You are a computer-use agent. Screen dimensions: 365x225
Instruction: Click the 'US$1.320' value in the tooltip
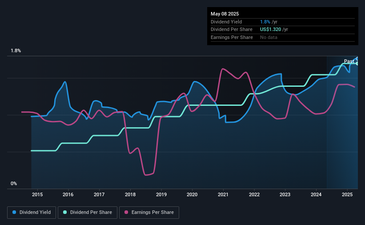(270, 30)
